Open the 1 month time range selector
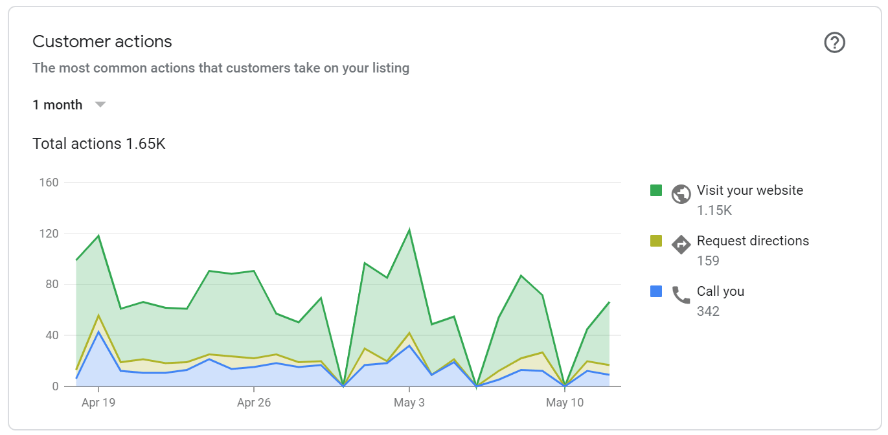 point(58,105)
